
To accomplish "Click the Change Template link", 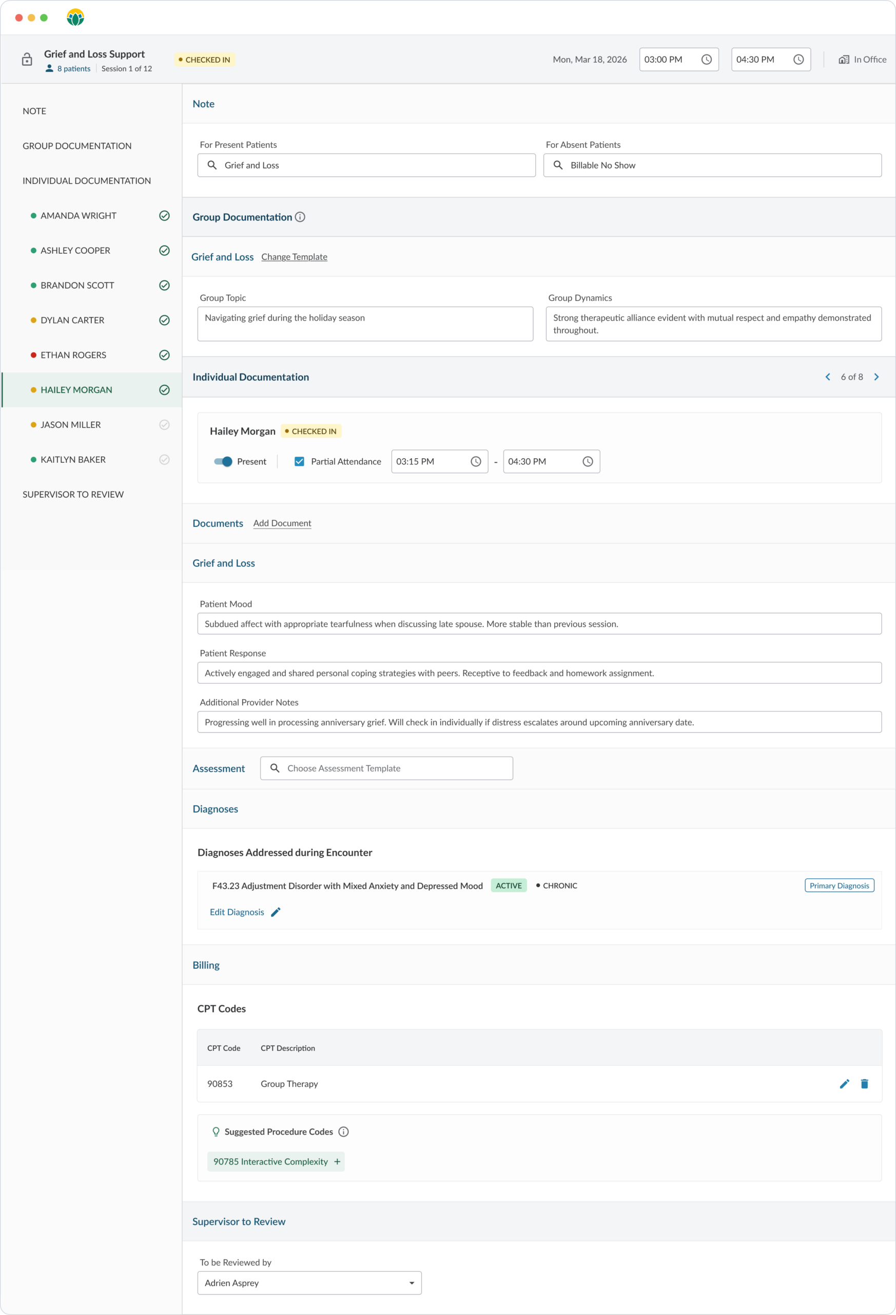I will [x=294, y=257].
